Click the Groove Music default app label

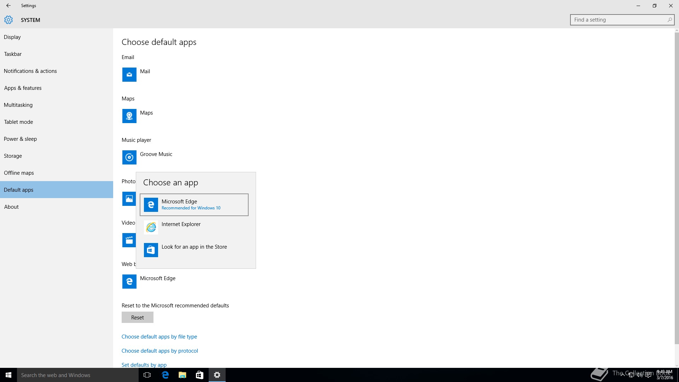tap(156, 154)
